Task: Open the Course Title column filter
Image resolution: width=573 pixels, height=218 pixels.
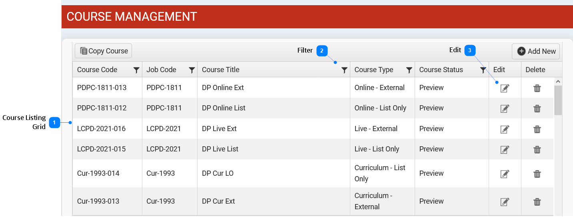Action: coord(344,70)
